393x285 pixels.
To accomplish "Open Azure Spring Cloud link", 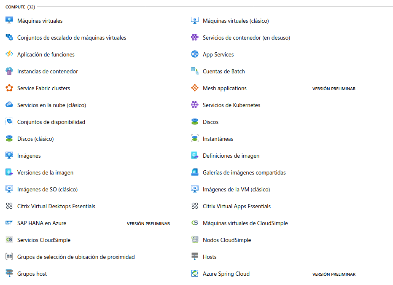I will pyautogui.click(x=226, y=274).
